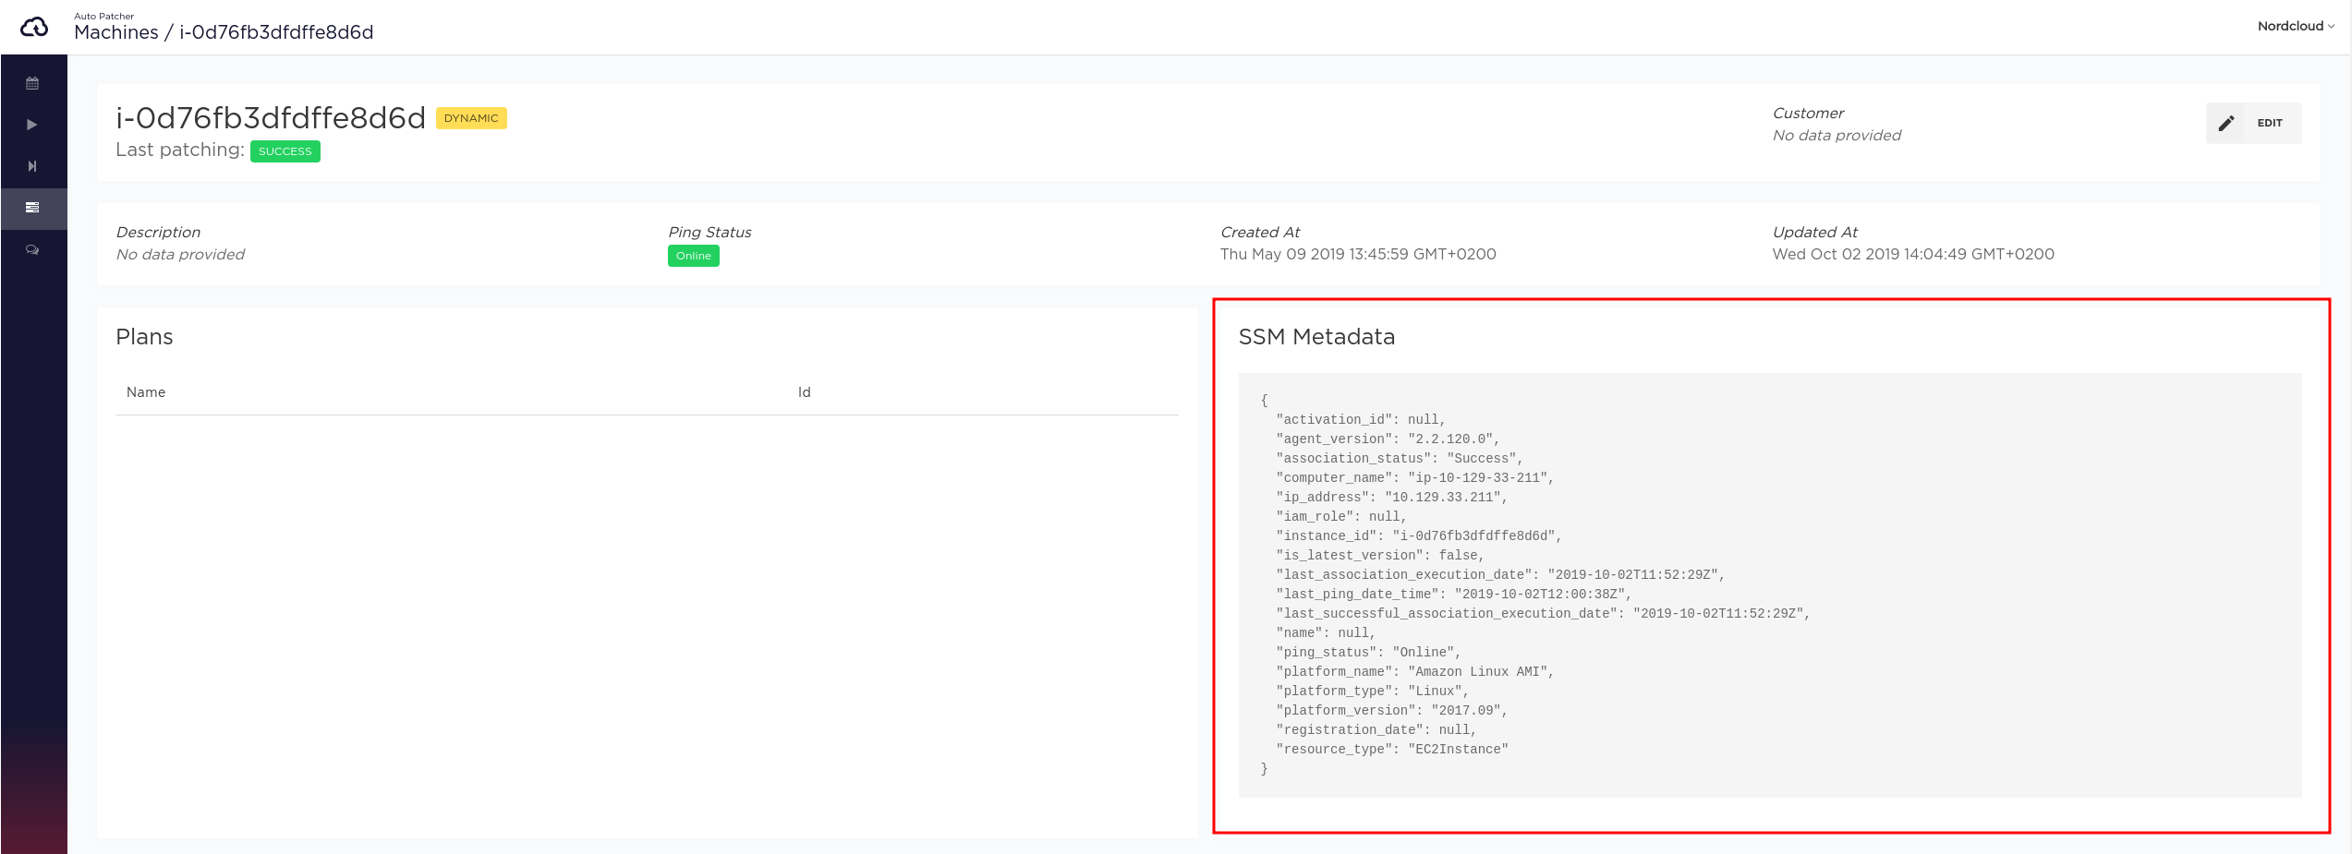This screenshot has height=854, width=2352.
Task: Open the skip-next sidebar icon
Action: coord(32,166)
